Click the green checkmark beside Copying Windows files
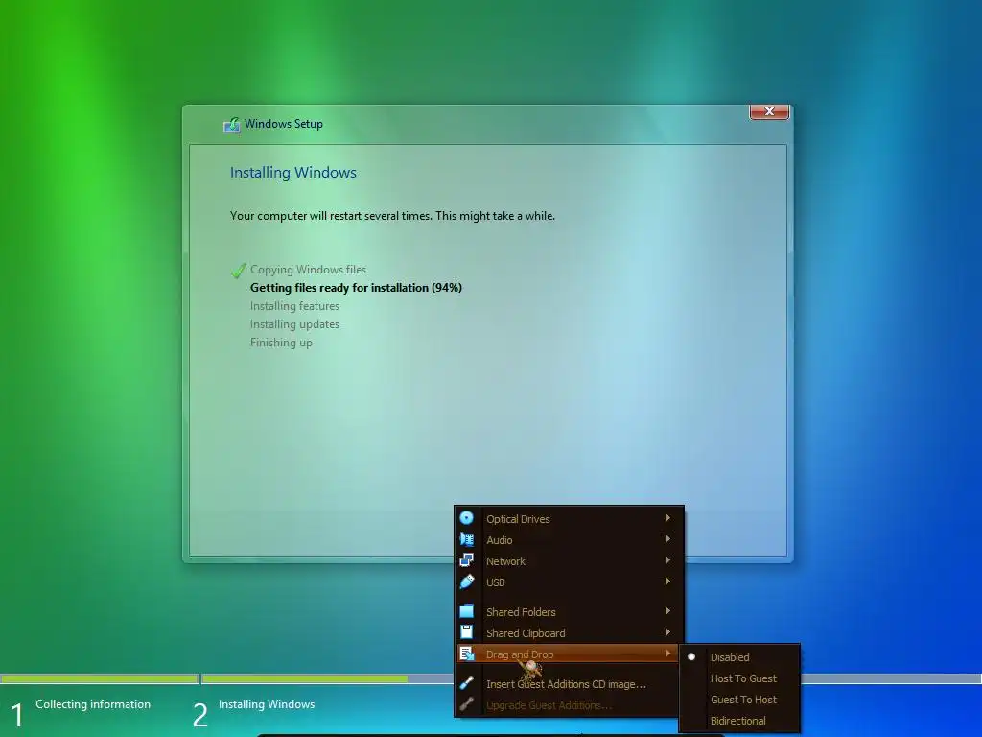982x737 pixels. [239, 270]
